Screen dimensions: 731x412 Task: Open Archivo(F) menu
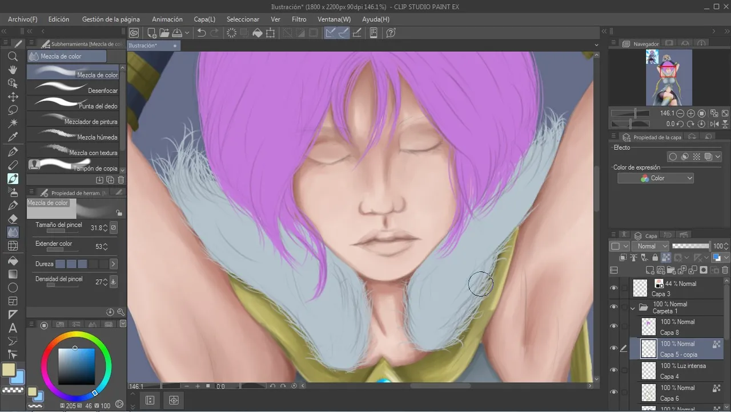[x=23, y=19]
